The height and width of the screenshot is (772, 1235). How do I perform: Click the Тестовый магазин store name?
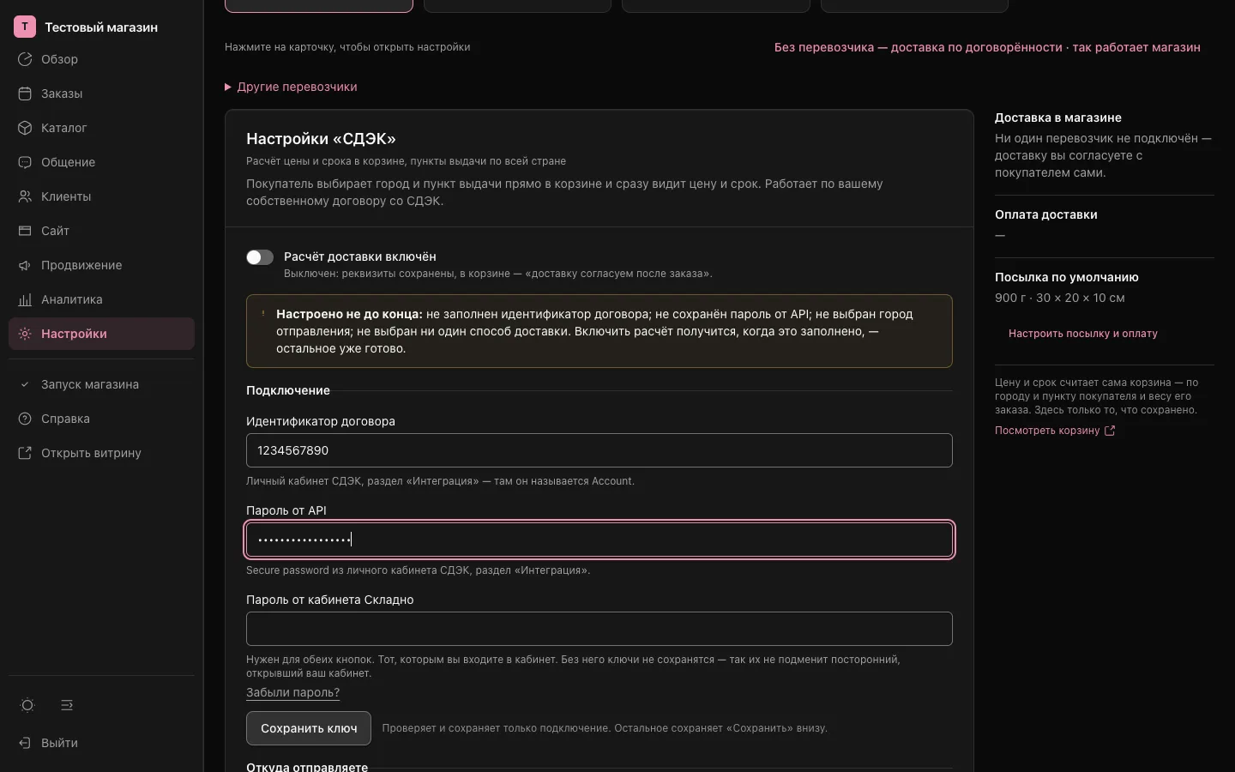pyautogui.click(x=101, y=27)
